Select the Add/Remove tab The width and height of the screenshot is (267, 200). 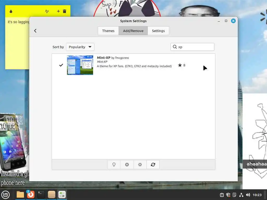(133, 31)
